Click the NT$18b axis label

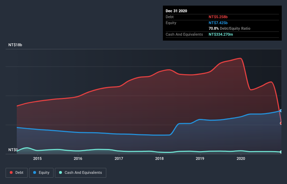click(15, 45)
